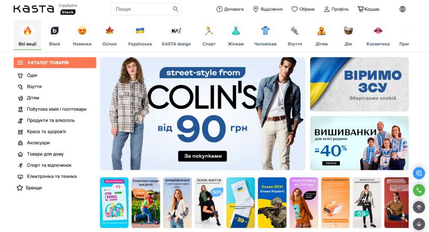Try the Kasta black badge

[68, 12]
